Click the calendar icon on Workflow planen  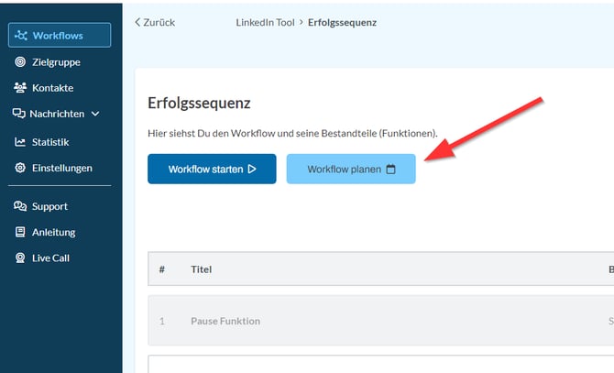click(391, 170)
